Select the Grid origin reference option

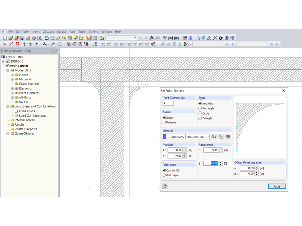164,176
